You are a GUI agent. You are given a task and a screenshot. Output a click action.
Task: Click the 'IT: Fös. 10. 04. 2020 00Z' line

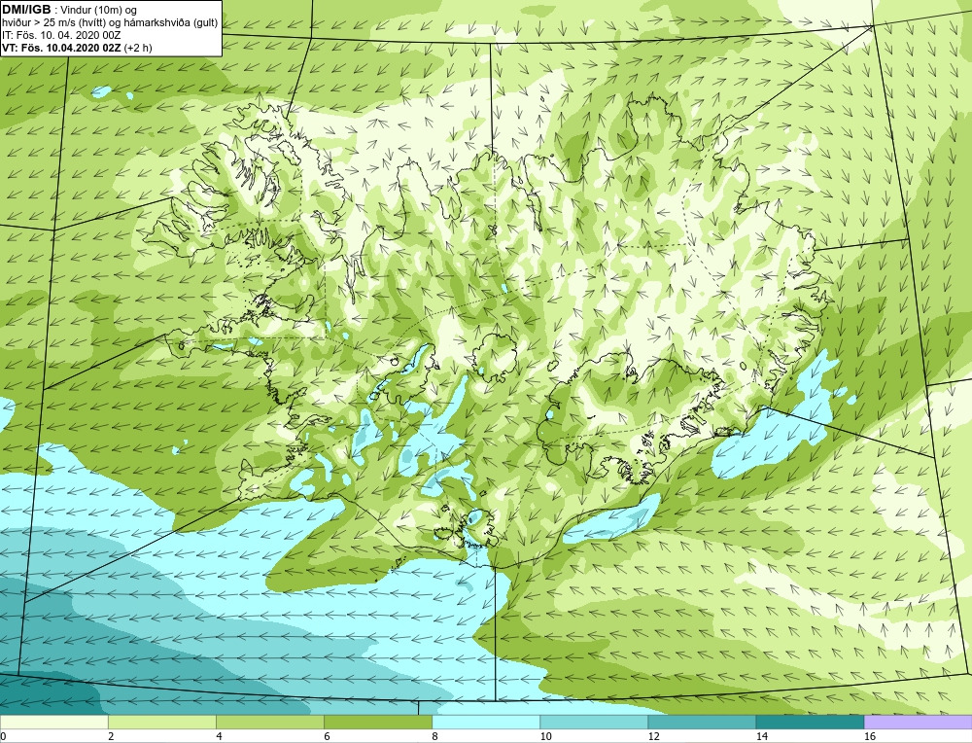coord(61,35)
